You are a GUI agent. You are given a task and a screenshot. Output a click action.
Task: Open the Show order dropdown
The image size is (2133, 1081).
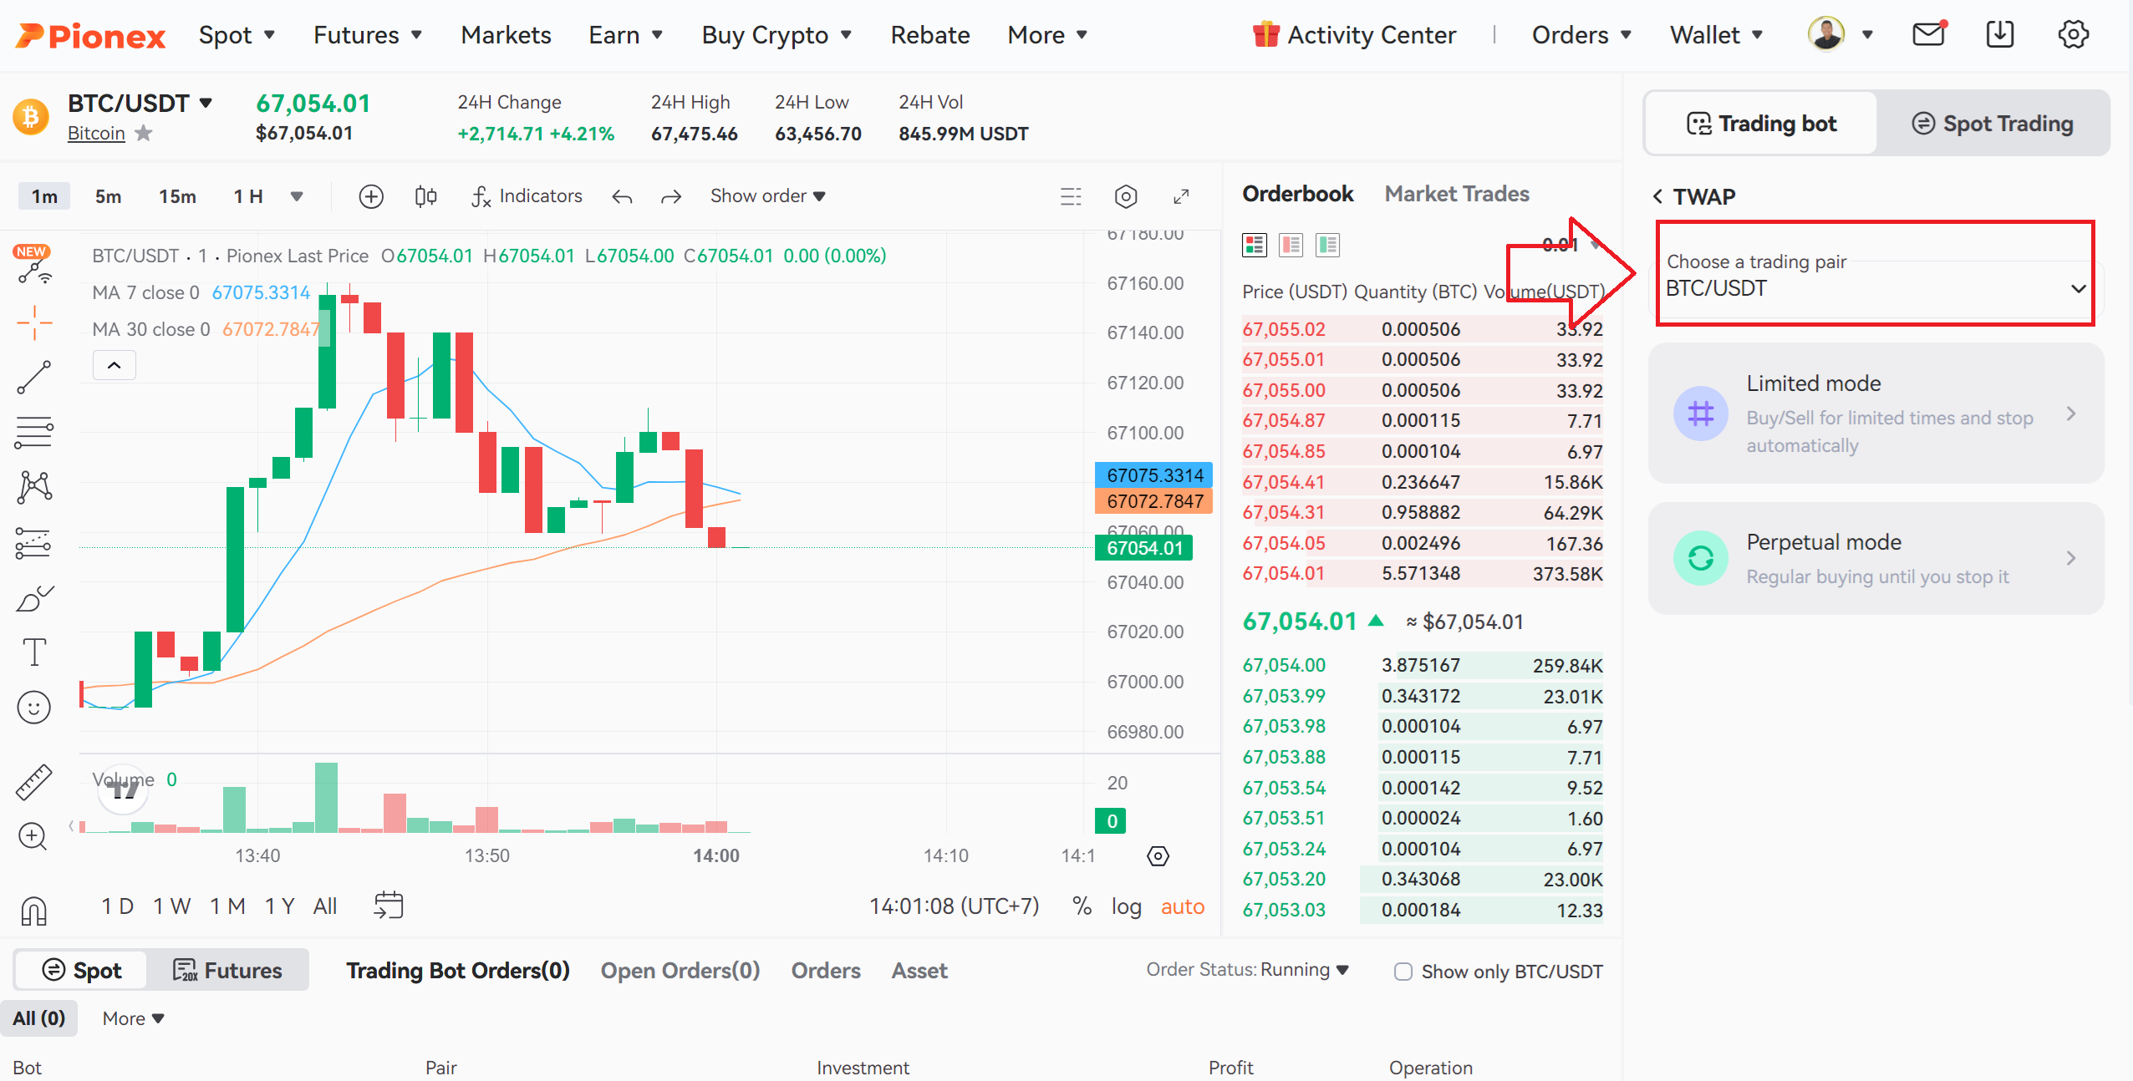click(768, 196)
